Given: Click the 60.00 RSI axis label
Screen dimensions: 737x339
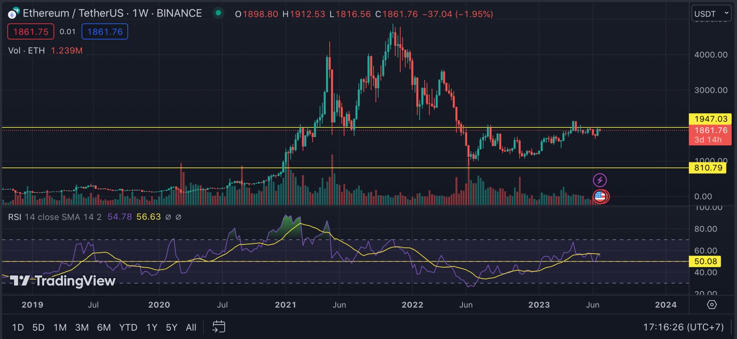Looking at the screenshot, I should [x=706, y=251].
